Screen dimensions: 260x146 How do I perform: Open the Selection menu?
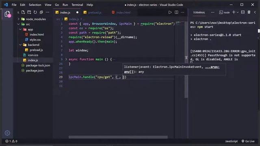click(x=35, y=5)
